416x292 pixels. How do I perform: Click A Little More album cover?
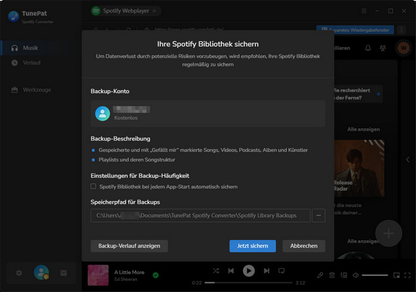(98, 275)
